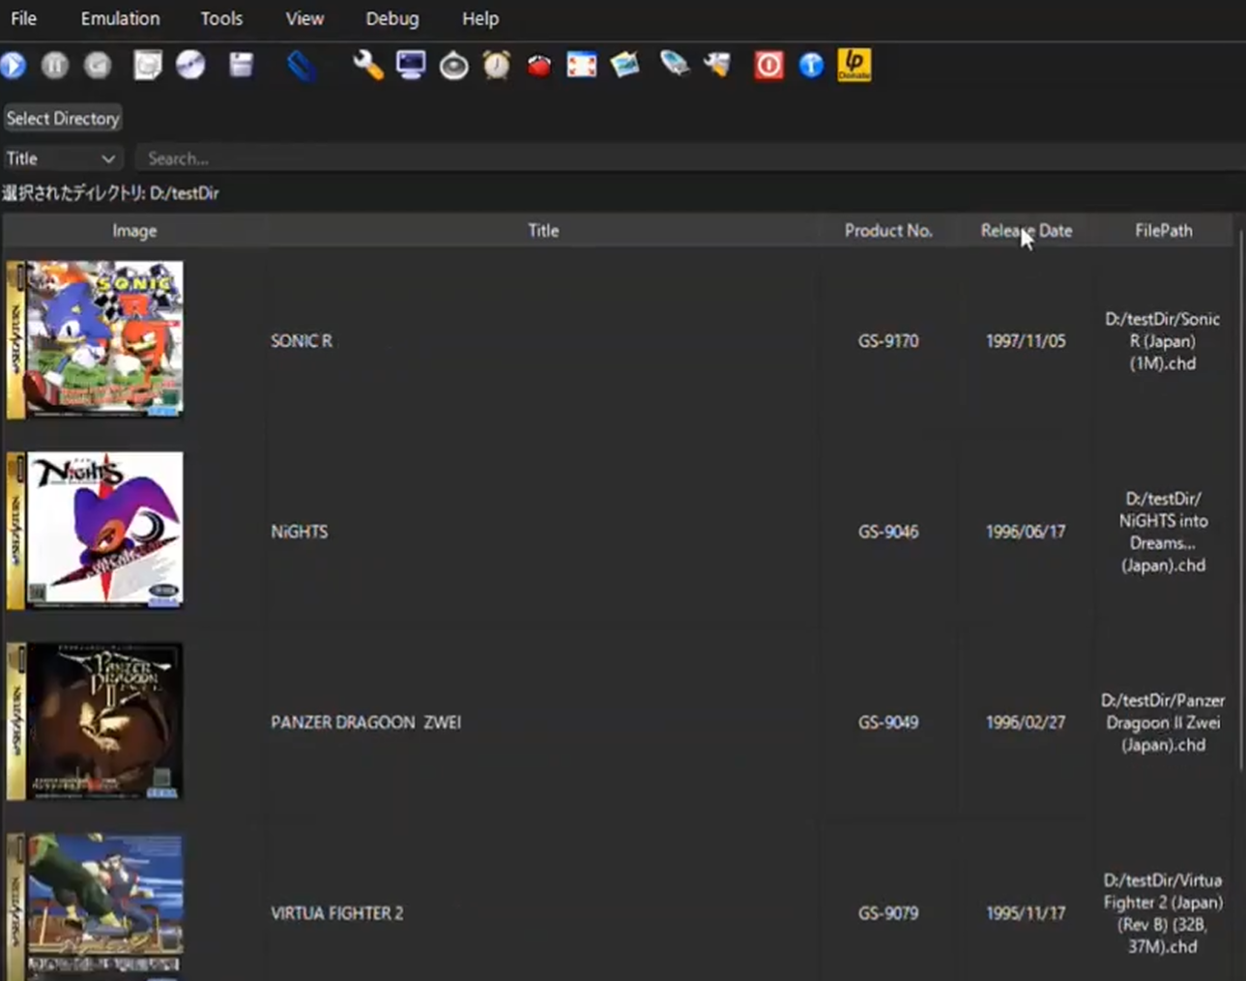The height and width of the screenshot is (981, 1246).
Task: Select the Sonic R cover thumbnail
Action: coord(95,339)
